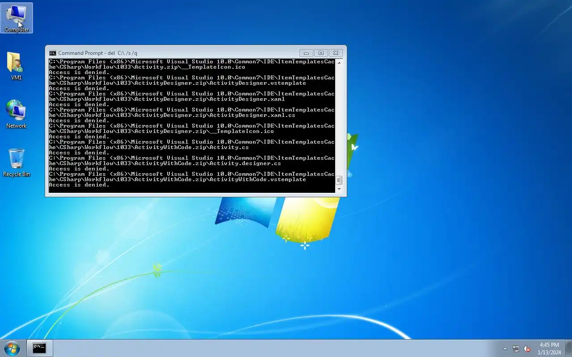572x357 pixels.
Task: Select the VM1 user folder icon
Action: pyautogui.click(x=16, y=66)
